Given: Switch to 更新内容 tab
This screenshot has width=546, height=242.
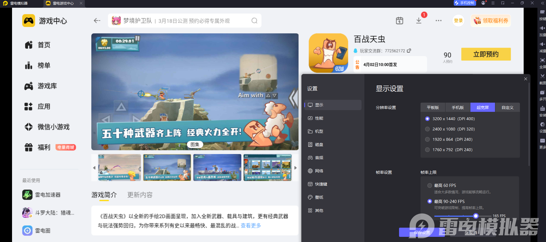Looking at the screenshot, I should point(140,195).
